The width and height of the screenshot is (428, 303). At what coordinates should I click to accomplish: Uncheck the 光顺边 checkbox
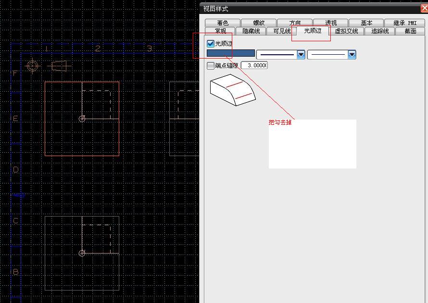point(211,44)
